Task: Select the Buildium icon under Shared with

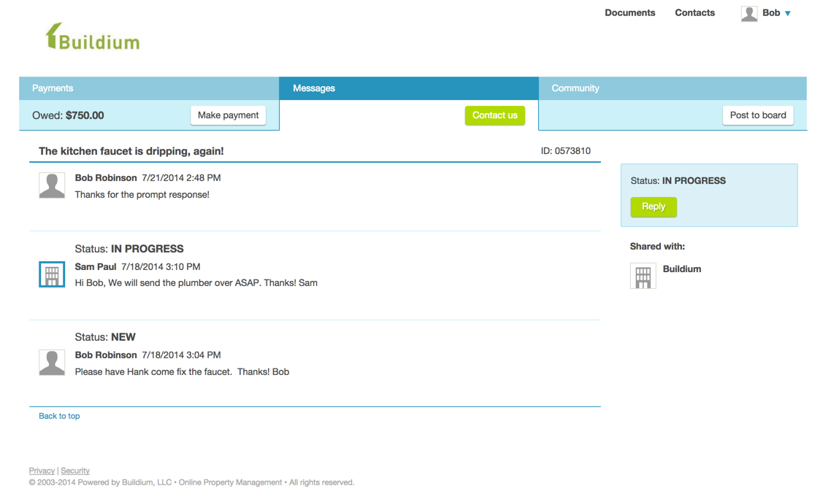Action: tap(643, 276)
